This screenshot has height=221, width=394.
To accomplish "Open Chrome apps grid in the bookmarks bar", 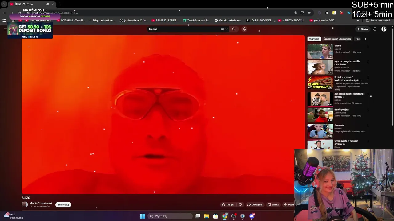I will [4, 21].
